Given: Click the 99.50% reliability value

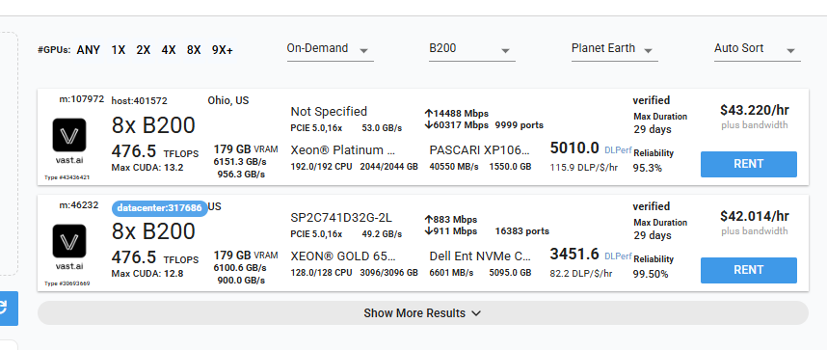Looking at the screenshot, I should pos(651,275).
